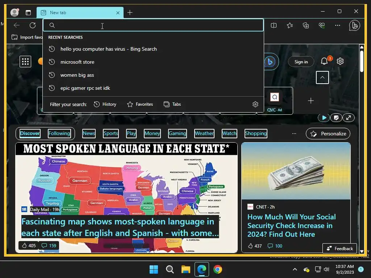Open the News tab

89,133
